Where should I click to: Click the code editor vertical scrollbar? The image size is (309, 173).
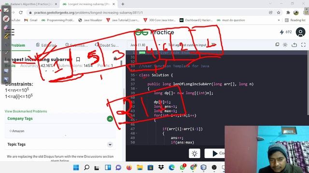point(308,82)
